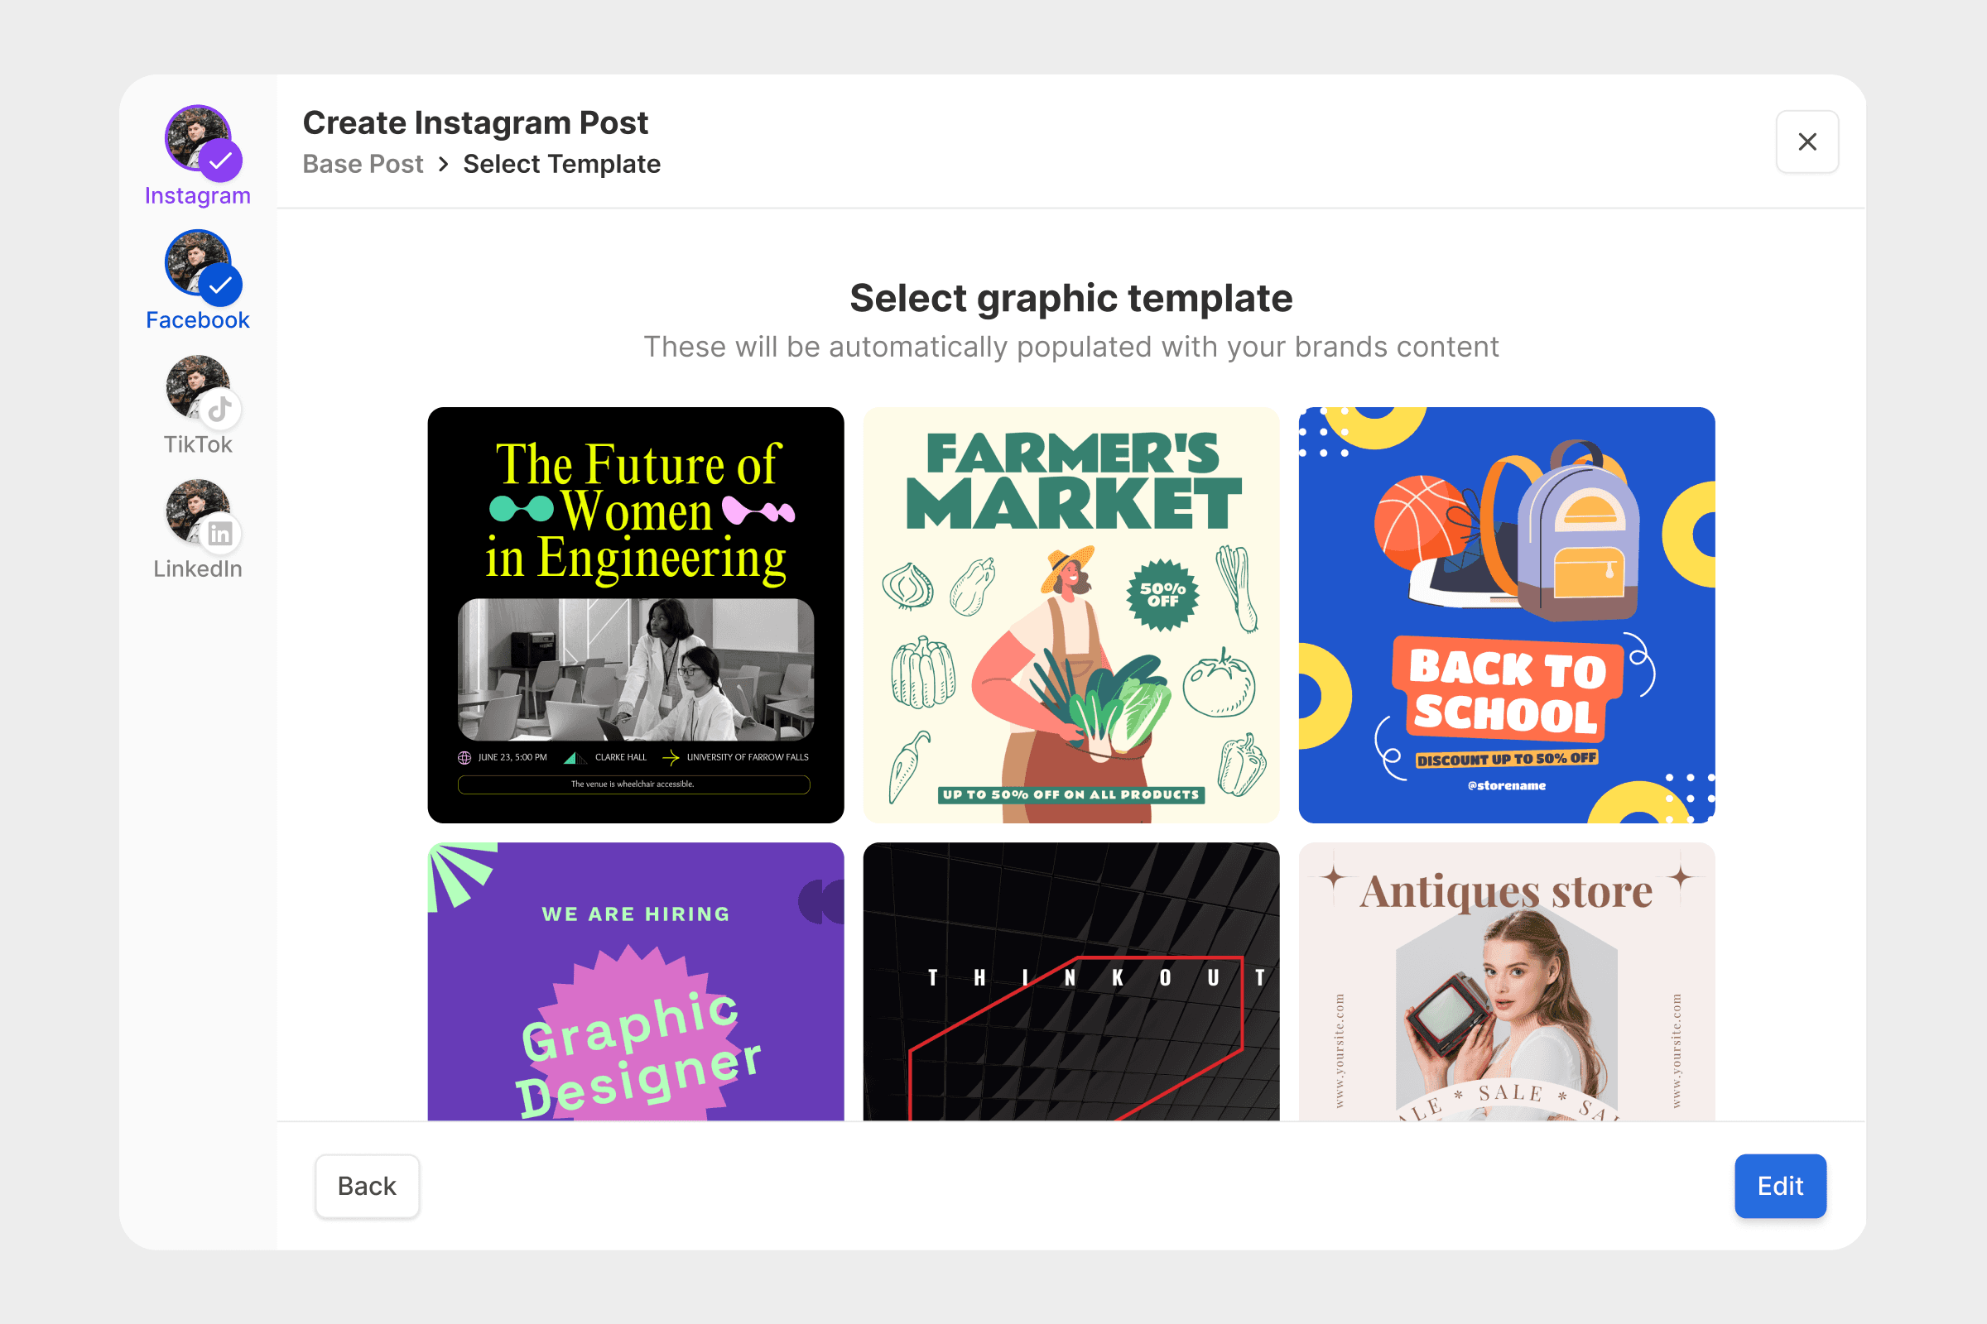Click the Back button
The image size is (1987, 1324).
(x=367, y=1186)
